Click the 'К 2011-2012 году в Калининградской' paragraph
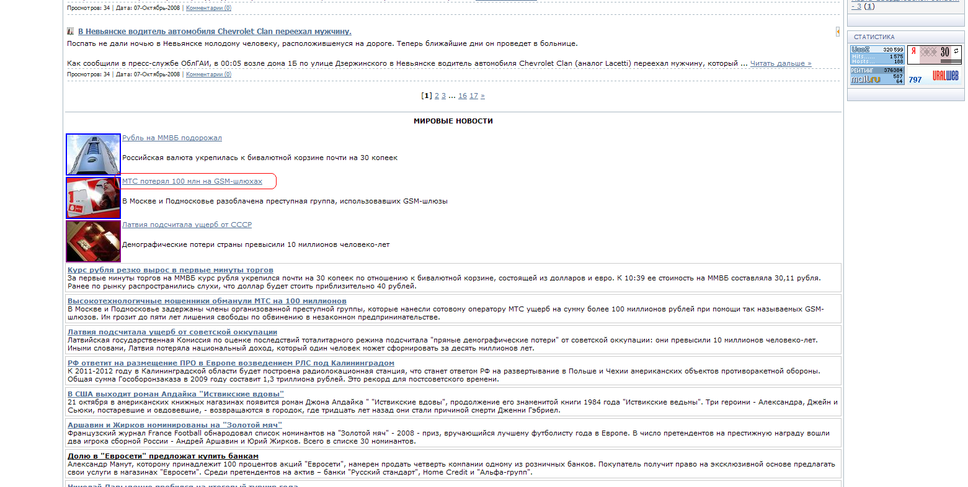968x487 pixels. click(x=444, y=375)
